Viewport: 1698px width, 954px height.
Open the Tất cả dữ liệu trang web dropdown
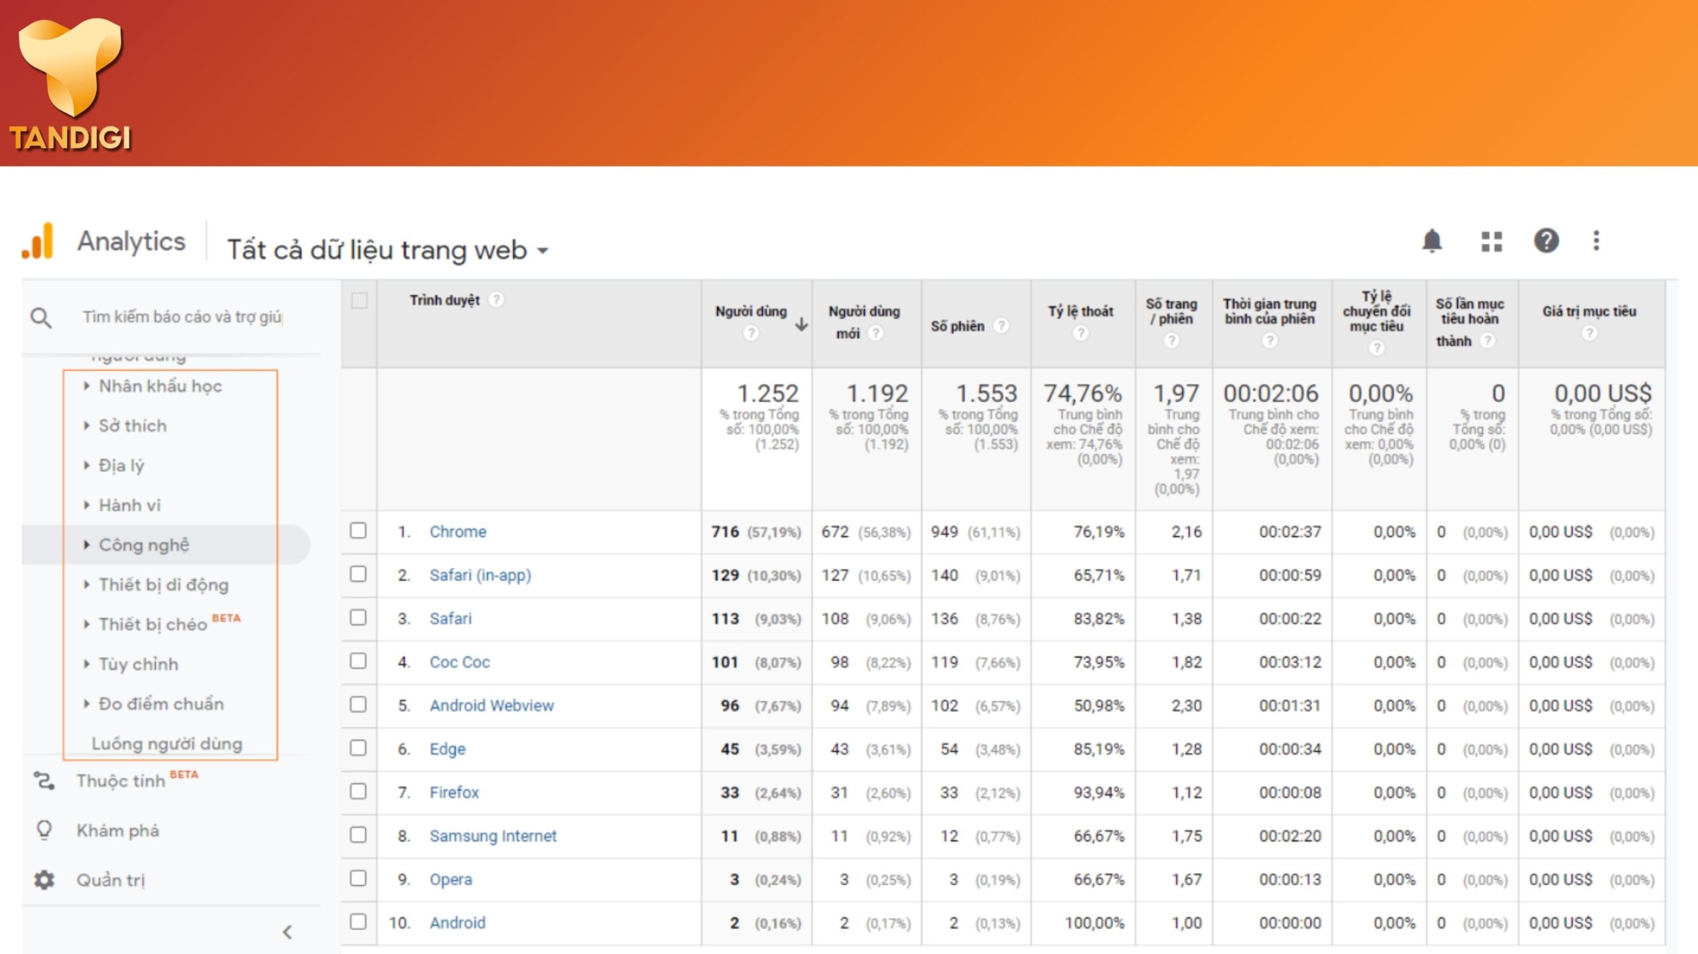tap(388, 250)
